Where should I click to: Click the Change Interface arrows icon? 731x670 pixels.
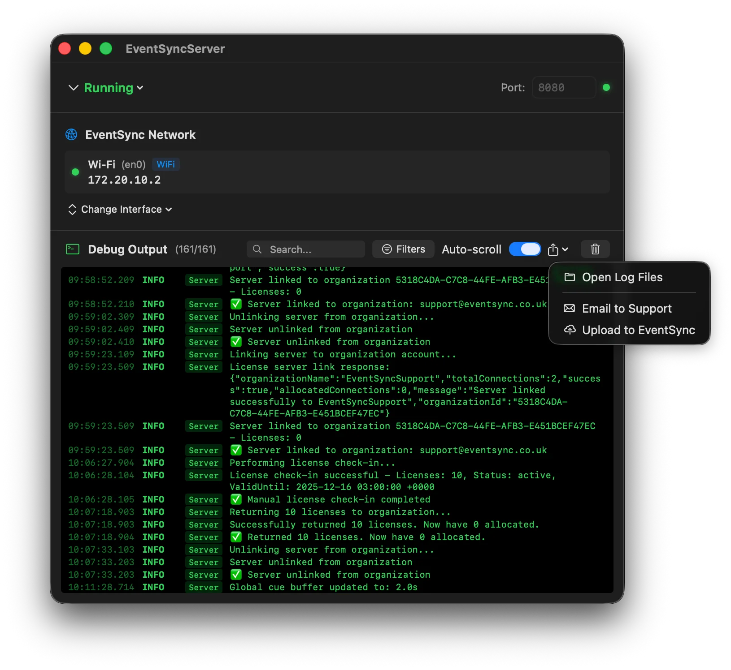coord(72,209)
